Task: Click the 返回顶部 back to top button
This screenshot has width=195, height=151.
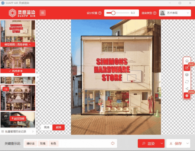Action: pyautogui.click(x=18, y=118)
